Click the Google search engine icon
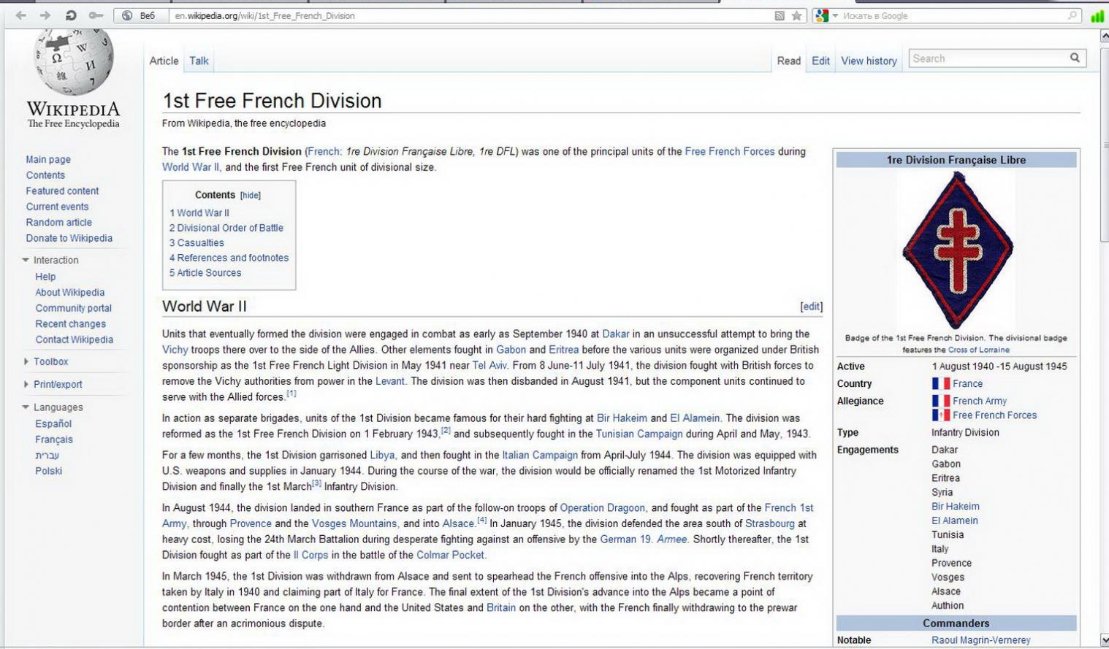Image resolution: width=1109 pixels, height=649 pixels. pyautogui.click(x=822, y=15)
